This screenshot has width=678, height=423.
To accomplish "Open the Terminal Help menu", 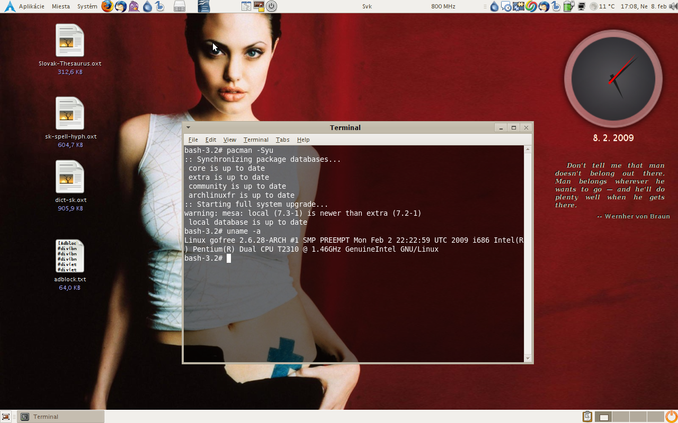I will click(303, 140).
